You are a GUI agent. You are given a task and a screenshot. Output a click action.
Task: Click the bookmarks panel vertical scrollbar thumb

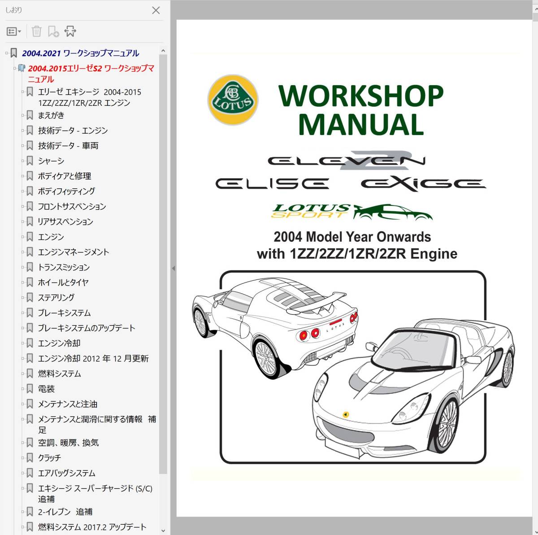click(163, 265)
